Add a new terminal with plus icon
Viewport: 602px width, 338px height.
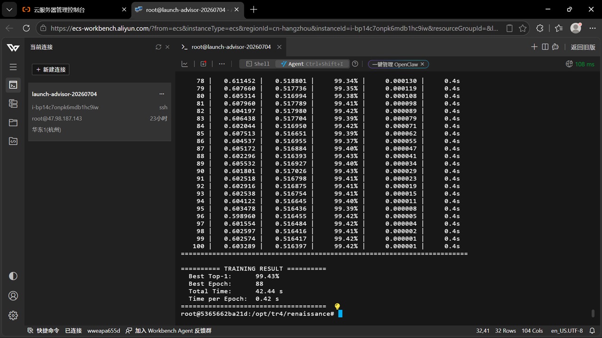click(x=534, y=47)
